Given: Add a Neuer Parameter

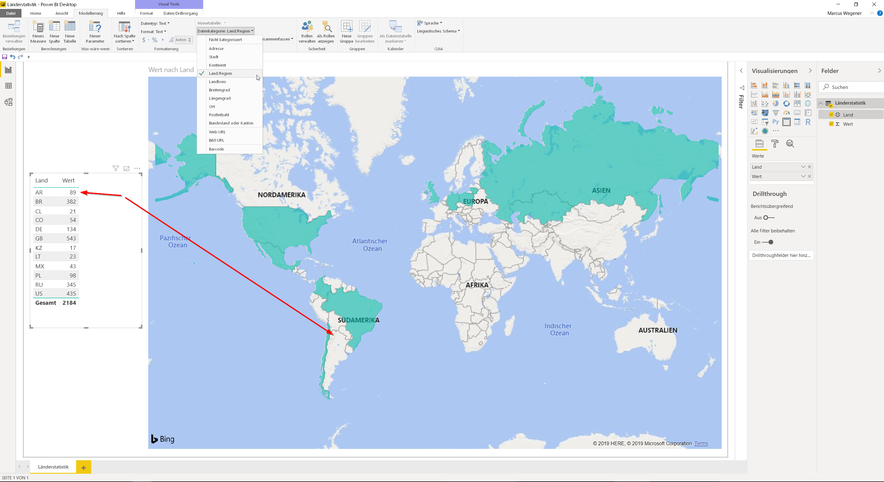Looking at the screenshot, I should 95,32.
